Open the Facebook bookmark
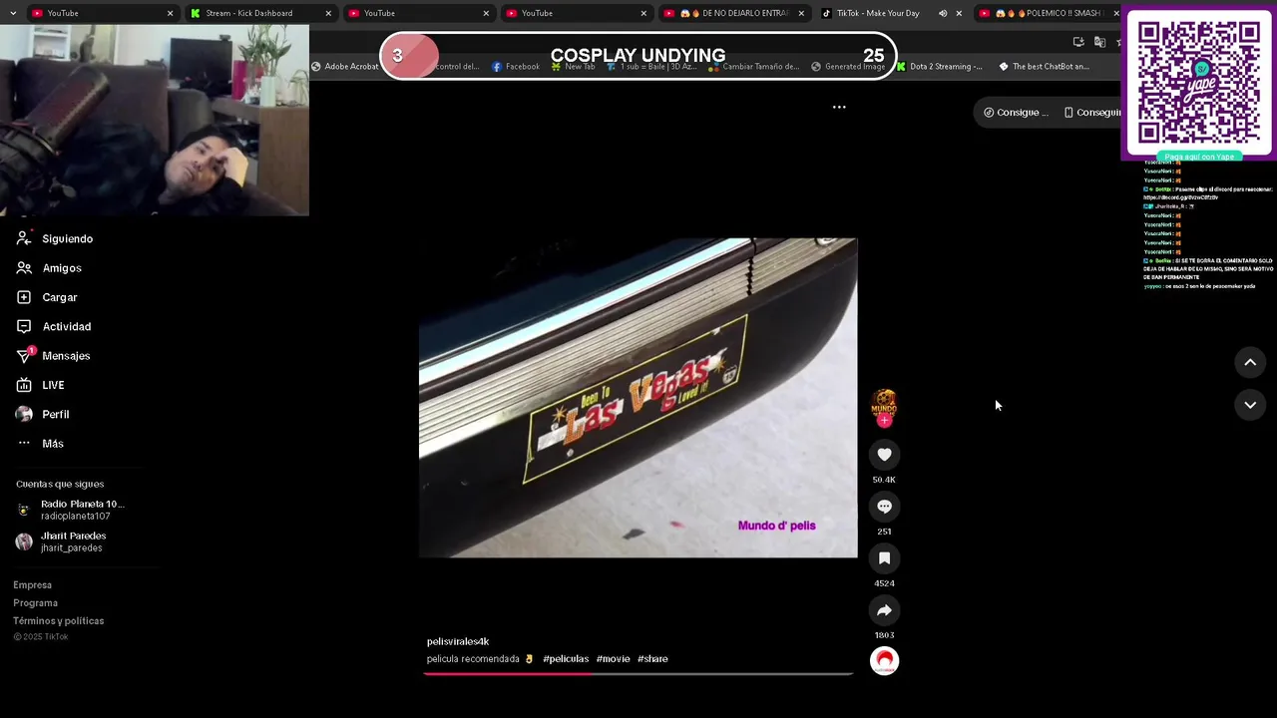 (x=516, y=67)
